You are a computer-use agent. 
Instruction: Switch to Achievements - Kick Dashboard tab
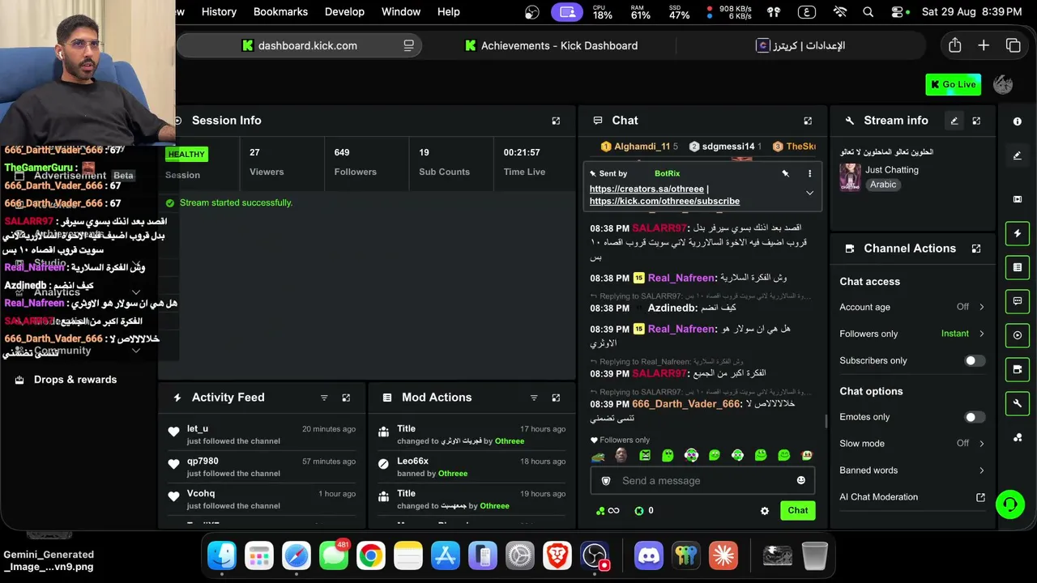[552, 45]
